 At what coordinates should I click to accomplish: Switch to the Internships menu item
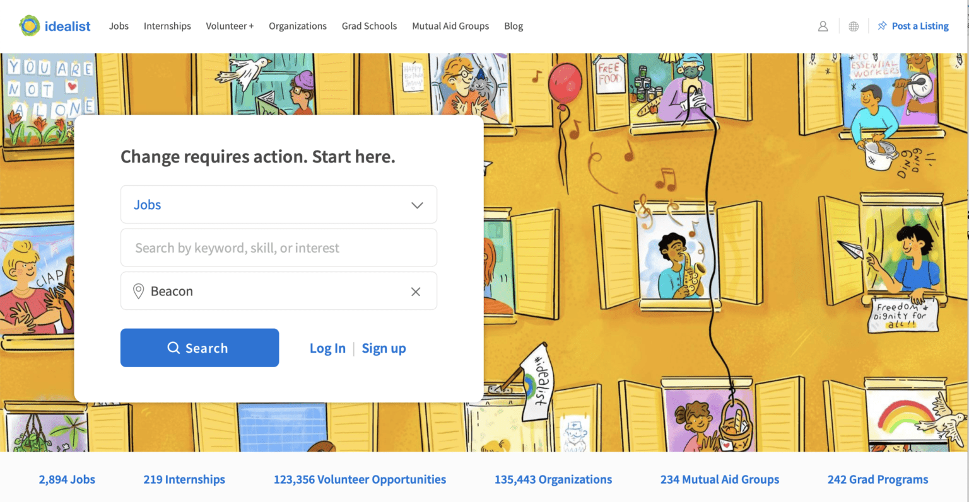(x=167, y=26)
